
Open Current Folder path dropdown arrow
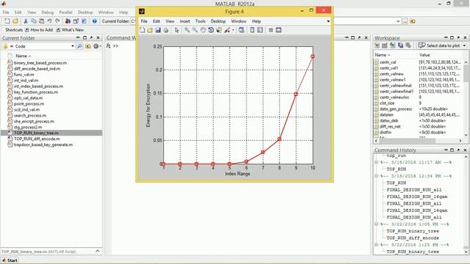73,46
